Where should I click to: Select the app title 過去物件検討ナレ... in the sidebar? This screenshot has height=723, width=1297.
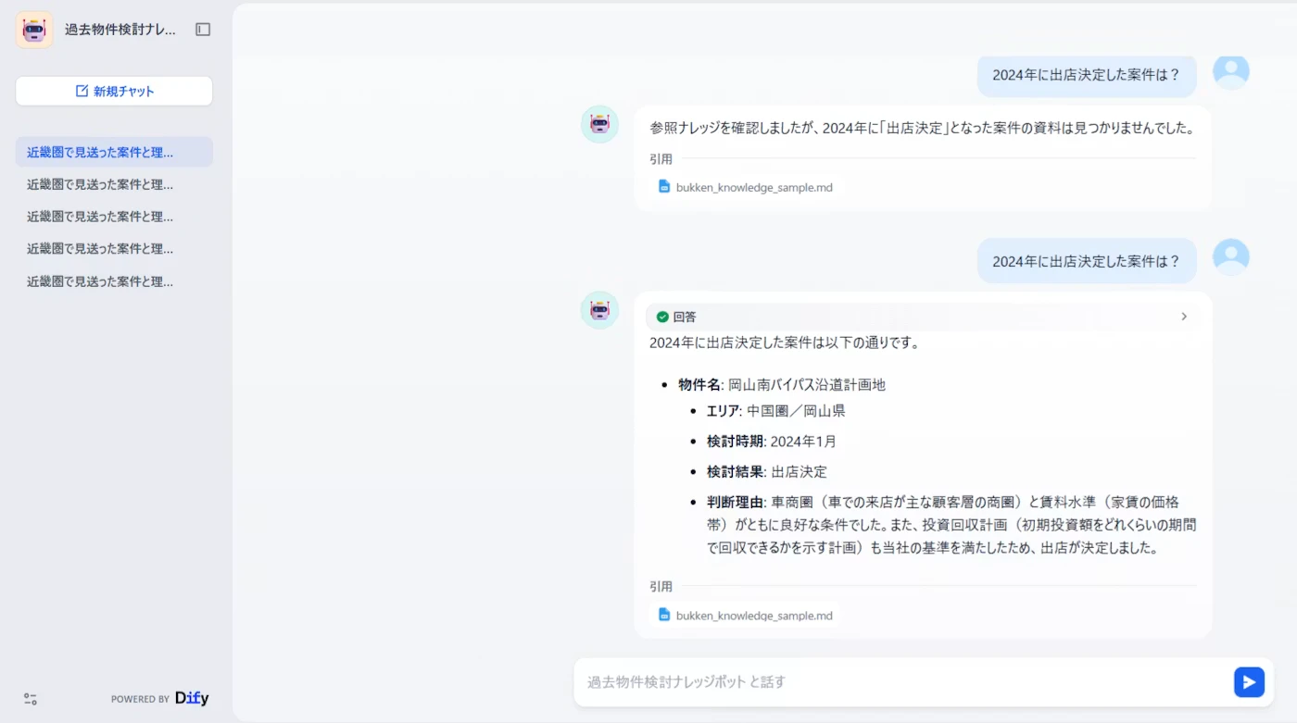coord(120,30)
